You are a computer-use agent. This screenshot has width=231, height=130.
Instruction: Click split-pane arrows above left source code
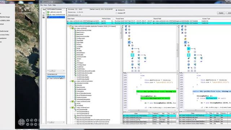[125, 73]
